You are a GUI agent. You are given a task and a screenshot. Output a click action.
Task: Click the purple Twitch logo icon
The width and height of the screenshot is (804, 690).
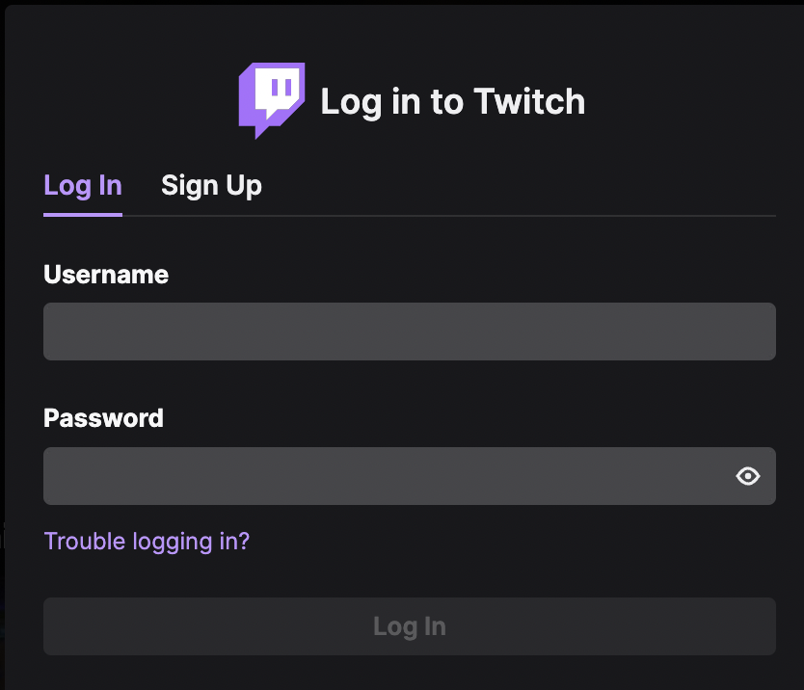pyautogui.click(x=272, y=100)
